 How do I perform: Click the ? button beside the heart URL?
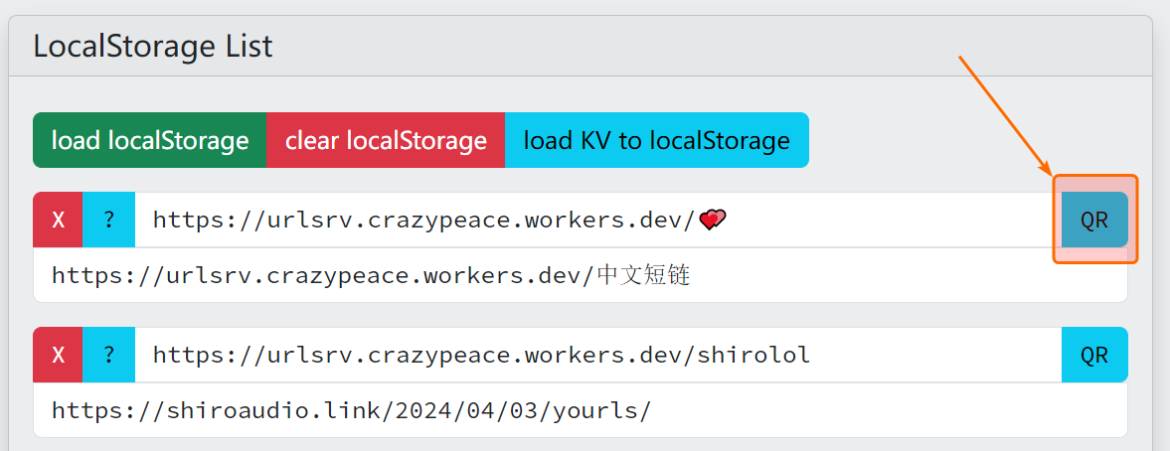(x=108, y=220)
